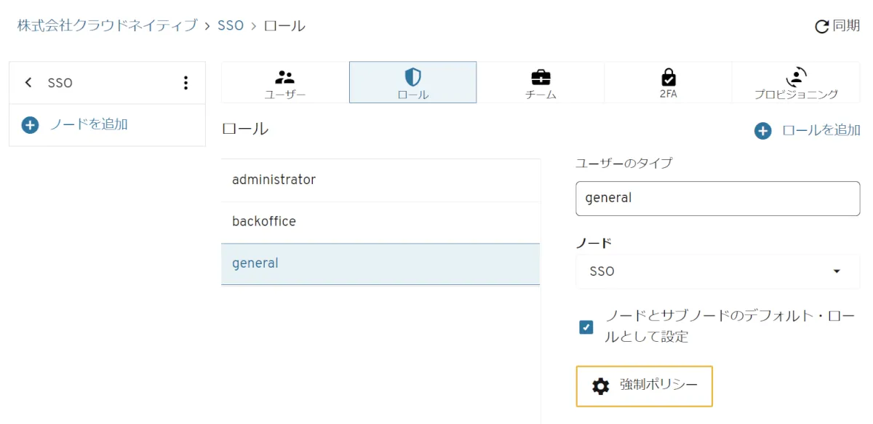Viewport: 873px width, 424px height.
Task: Click the plus icon for ノードを追加
Action: [x=30, y=125]
